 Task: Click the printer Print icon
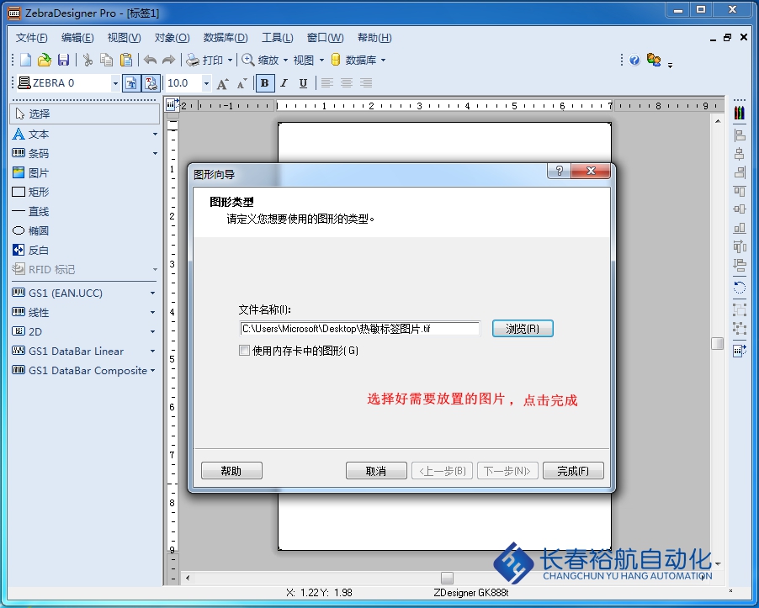[x=193, y=60]
